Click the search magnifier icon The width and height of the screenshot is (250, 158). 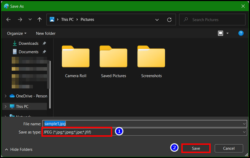[x=186, y=20]
